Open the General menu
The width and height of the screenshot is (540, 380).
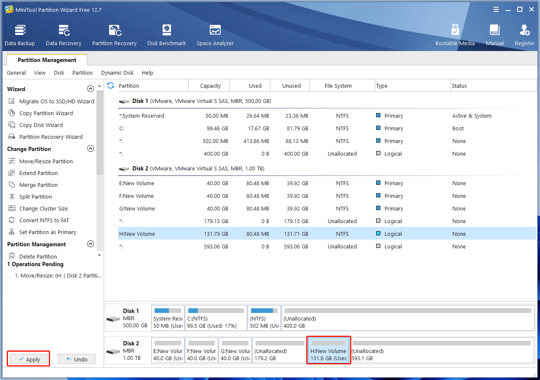click(16, 73)
